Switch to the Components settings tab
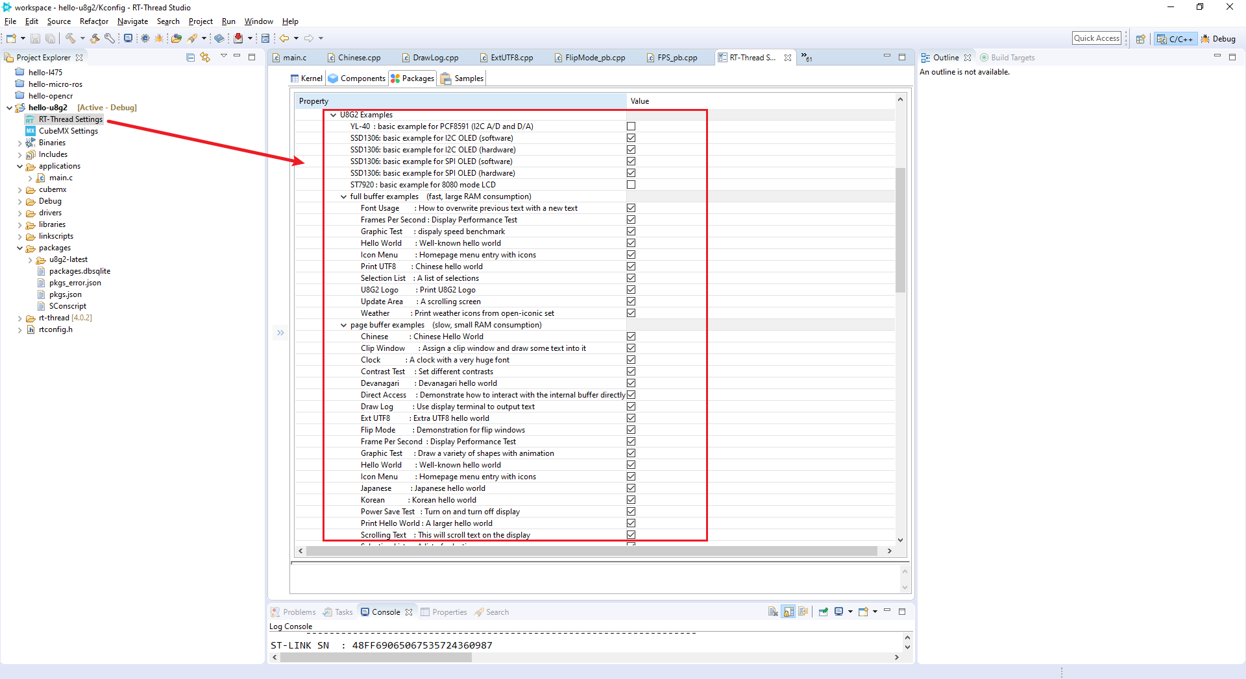This screenshot has height=679, width=1246. 357,78
